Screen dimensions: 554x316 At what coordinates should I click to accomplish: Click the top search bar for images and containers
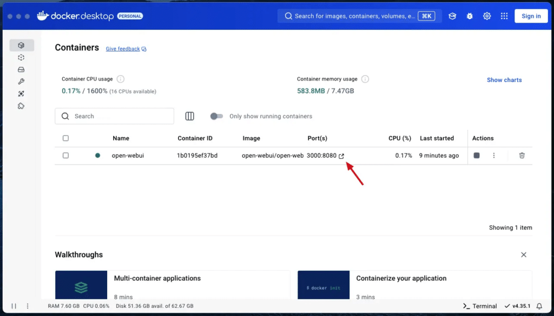(x=359, y=16)
